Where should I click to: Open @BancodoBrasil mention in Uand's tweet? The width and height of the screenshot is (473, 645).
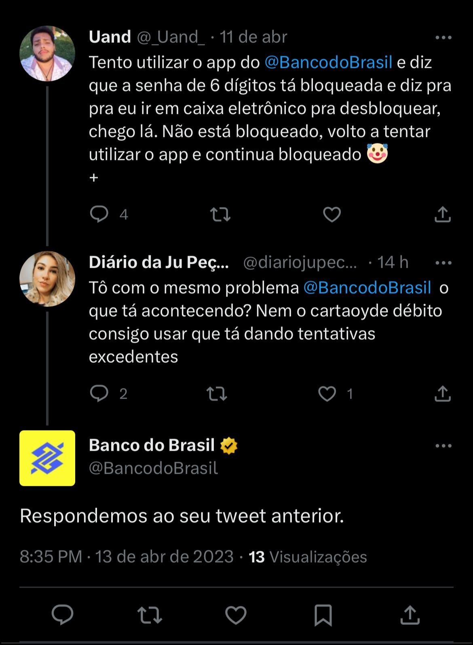[x=328, y=63]
